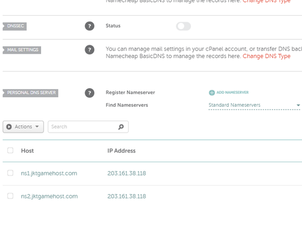Click the Register Nameserver label

(x=130, y=93)
